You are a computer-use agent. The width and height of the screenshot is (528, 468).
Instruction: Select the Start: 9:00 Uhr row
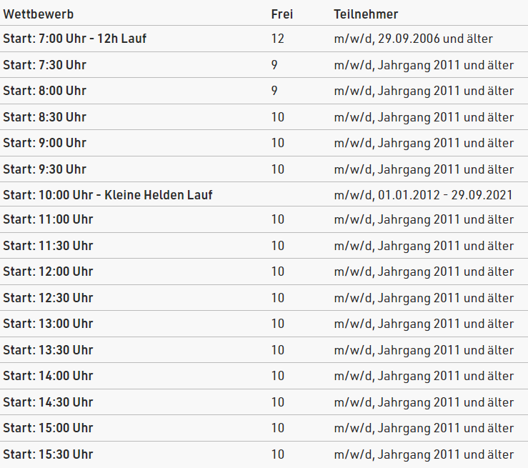pyautogui.click(x=264, y=143)
